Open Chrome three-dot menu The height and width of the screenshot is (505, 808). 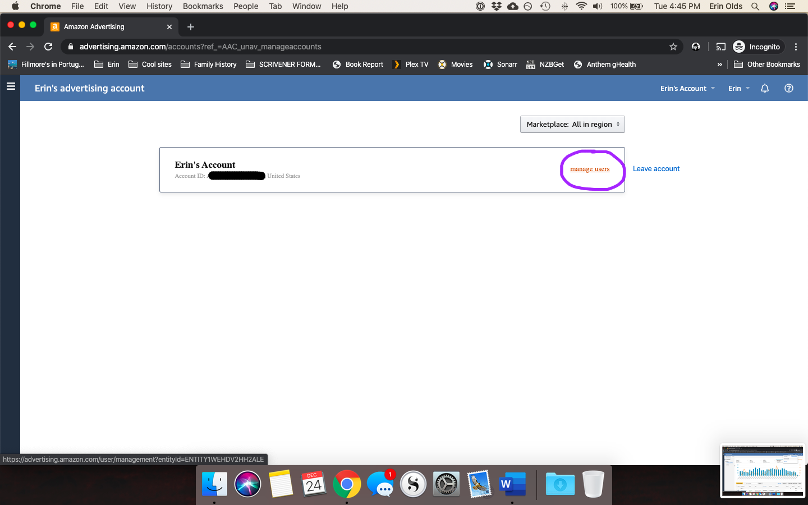coord(796,47)
